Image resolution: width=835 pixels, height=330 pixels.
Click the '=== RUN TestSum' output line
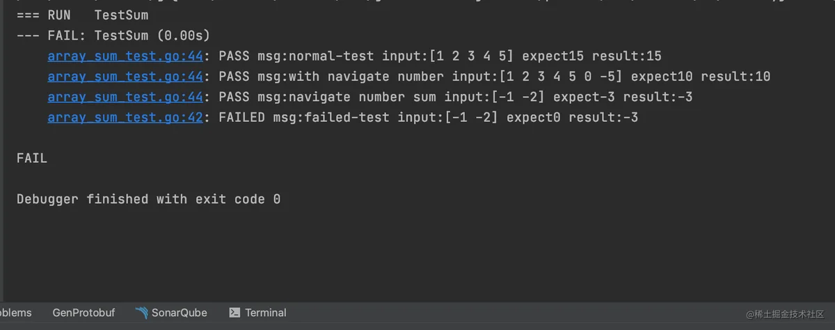pyautogui.click(x=83, y=15)
